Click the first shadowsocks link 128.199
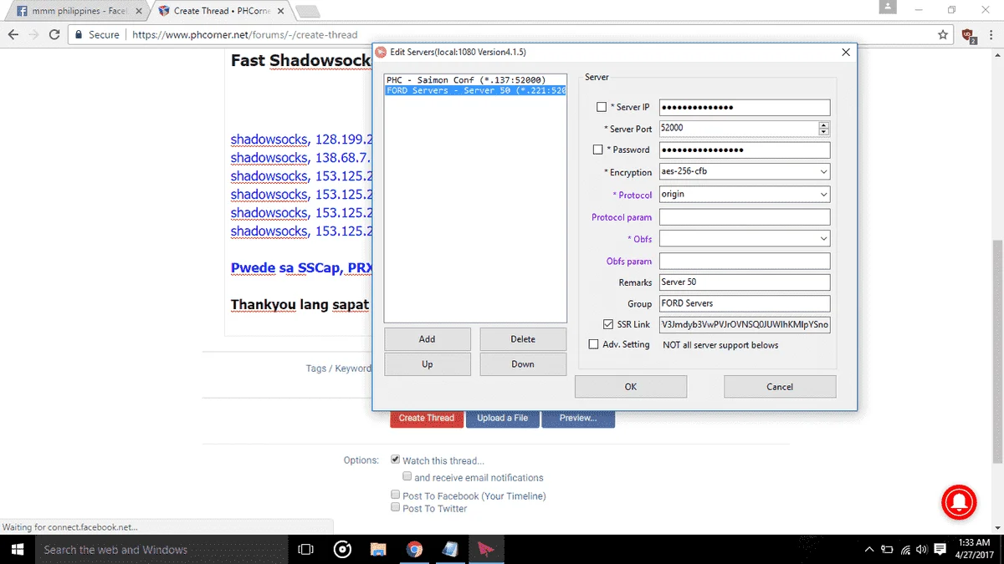This screenshot has width=1004, height=564. coord(301,140)
